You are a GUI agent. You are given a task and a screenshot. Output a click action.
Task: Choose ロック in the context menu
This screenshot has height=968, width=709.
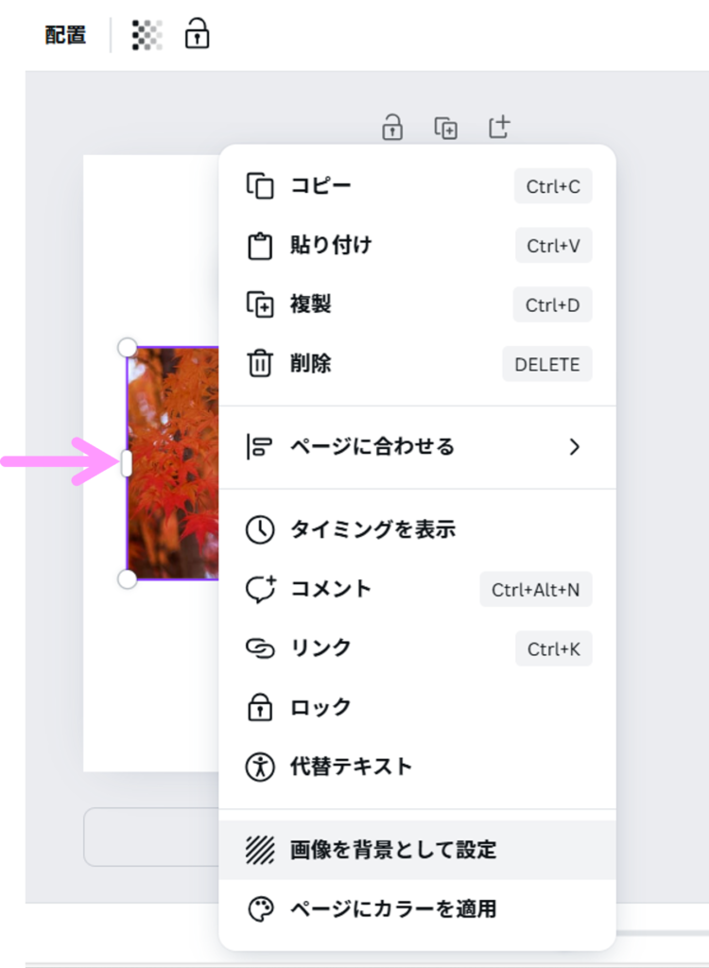320,707
